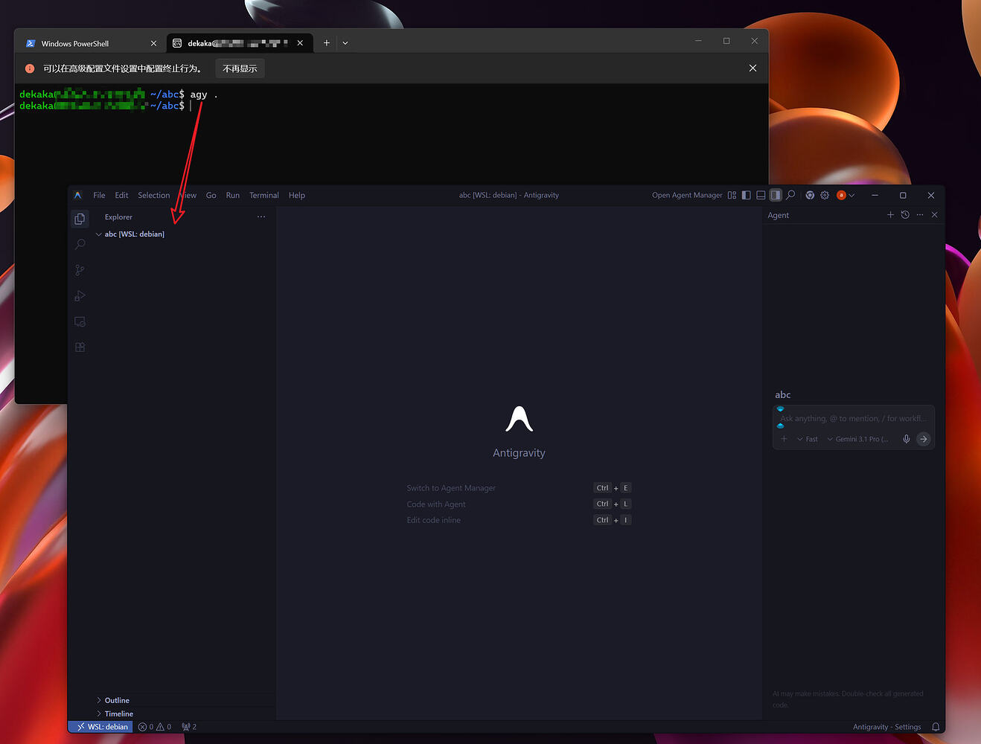Click the Customize Layout icon in title bar
Image resolution: width=981 pixels, height=744 pixels.
point(732,195)
